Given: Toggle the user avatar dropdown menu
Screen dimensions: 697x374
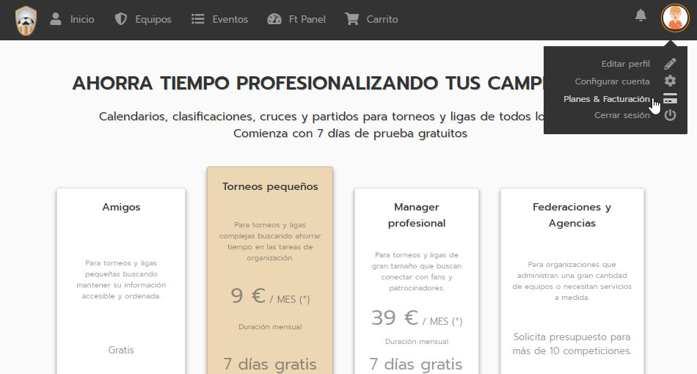Looking at the screenshot, I should 674,18.
